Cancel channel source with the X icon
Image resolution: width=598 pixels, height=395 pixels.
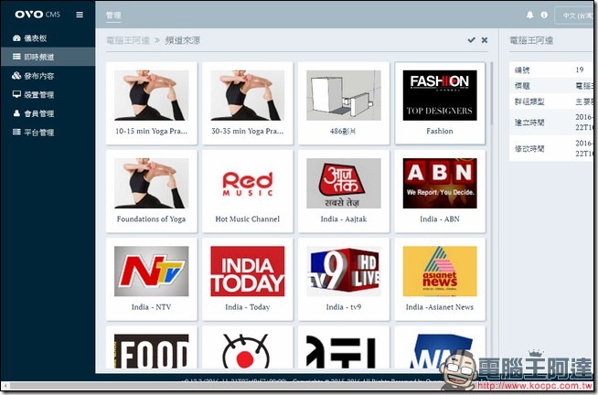click(485, 39)
